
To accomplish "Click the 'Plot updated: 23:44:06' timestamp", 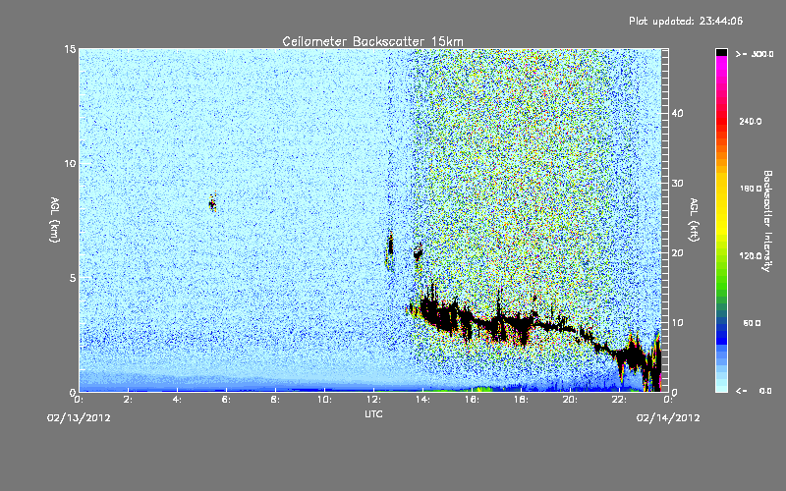I will point(686,21).
